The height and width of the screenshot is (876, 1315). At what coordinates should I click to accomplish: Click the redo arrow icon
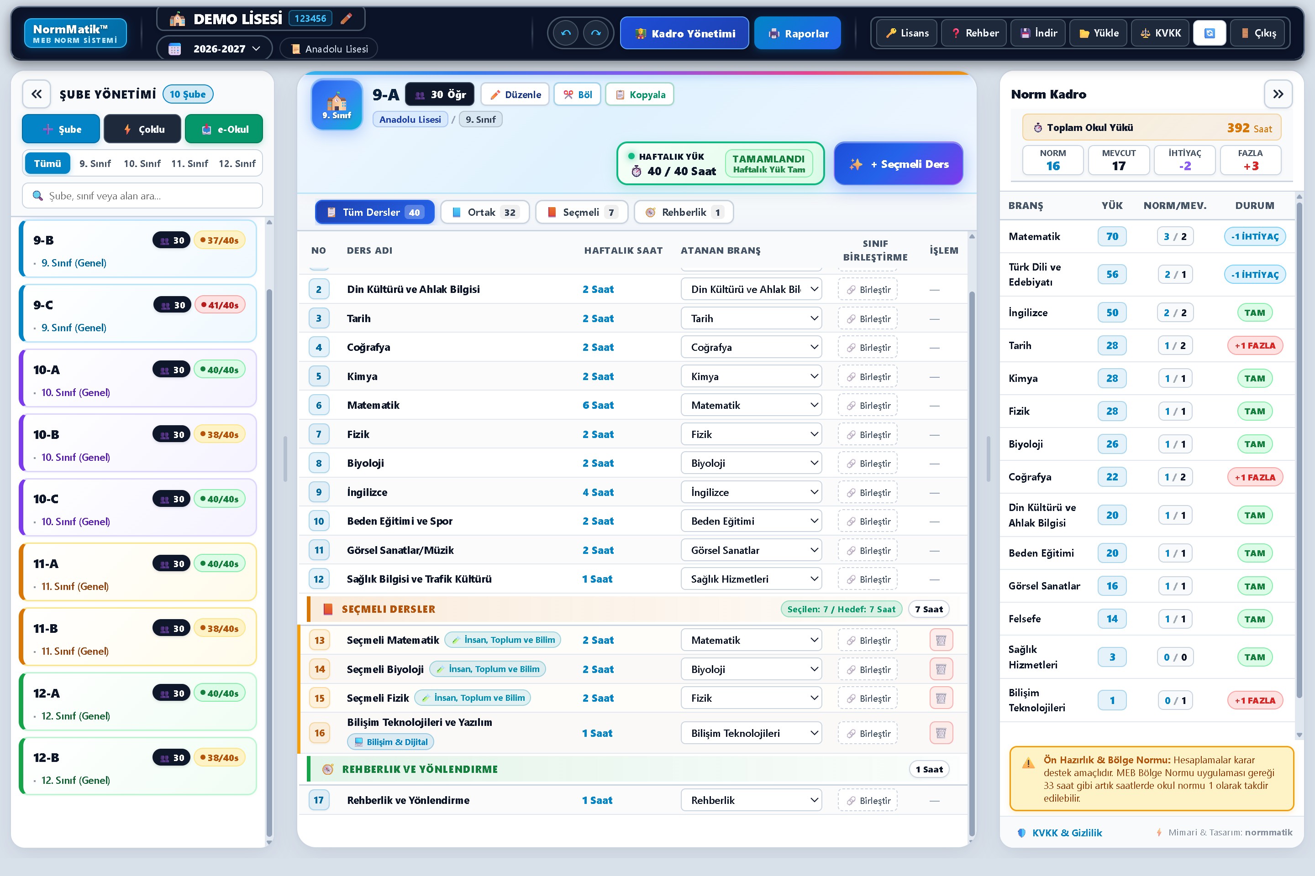pyautogui.click(x=596, y=33)
